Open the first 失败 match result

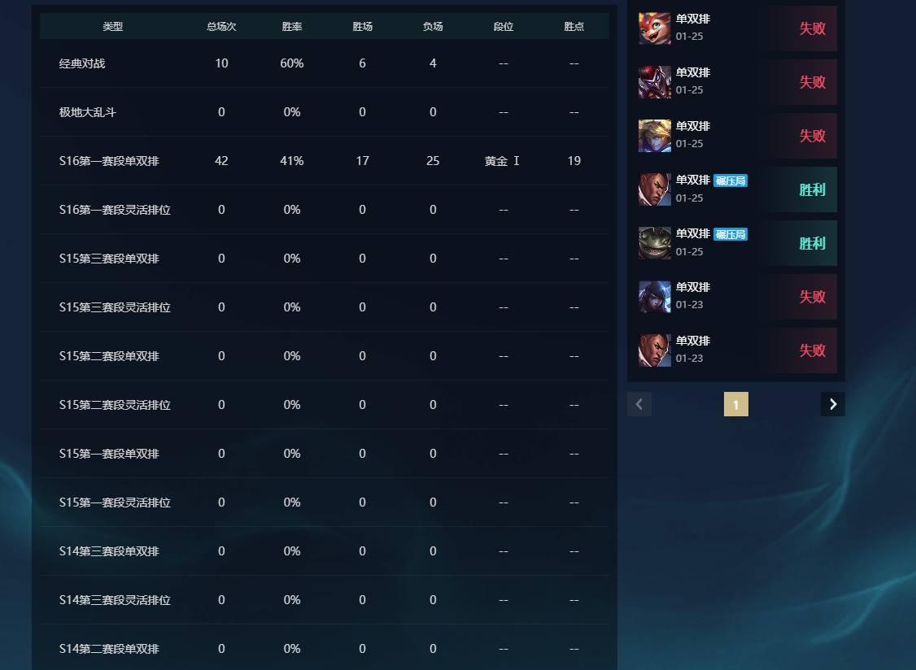click(812, 28)
